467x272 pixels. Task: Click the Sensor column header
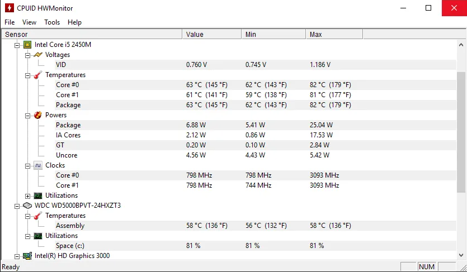tap(92, 35)
